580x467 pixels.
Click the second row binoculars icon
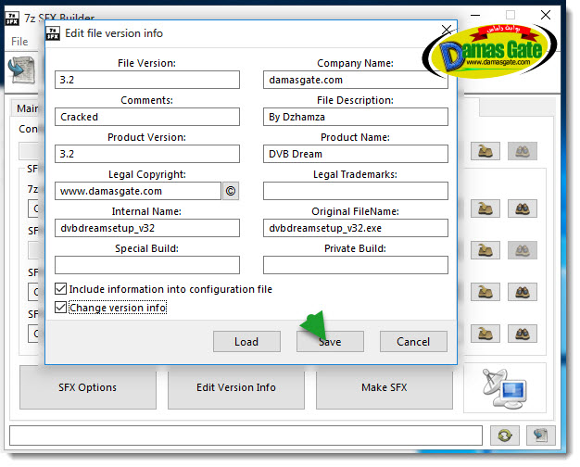coord(523,208)
